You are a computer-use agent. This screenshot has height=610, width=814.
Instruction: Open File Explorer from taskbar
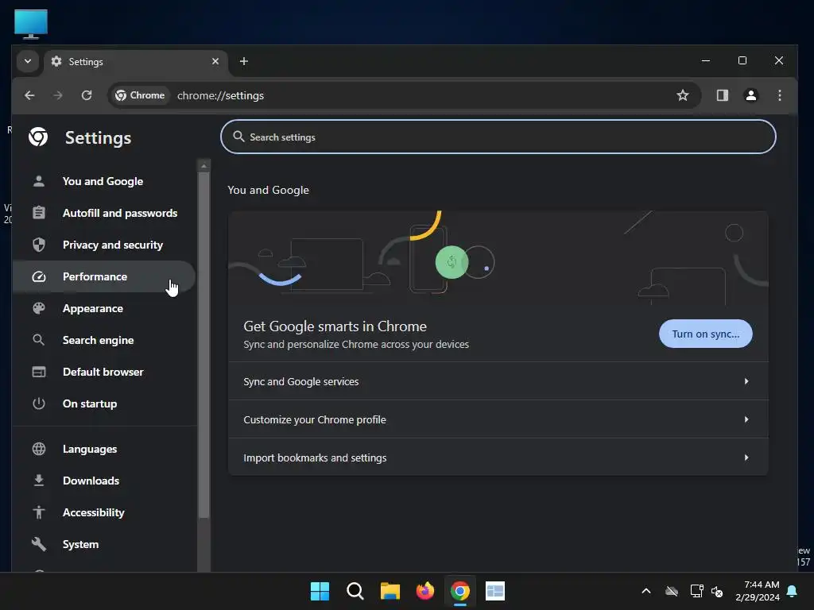(x=390, y=591)
